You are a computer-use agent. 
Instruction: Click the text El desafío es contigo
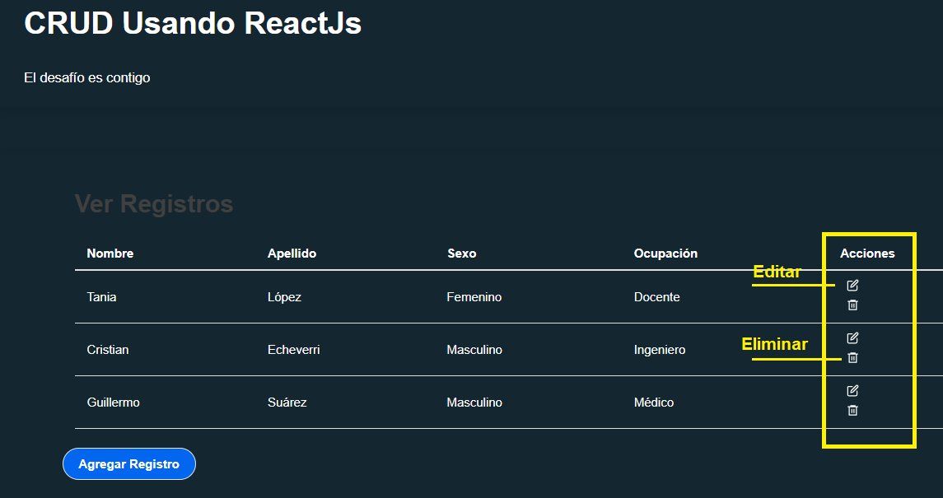tap(86, 77)
